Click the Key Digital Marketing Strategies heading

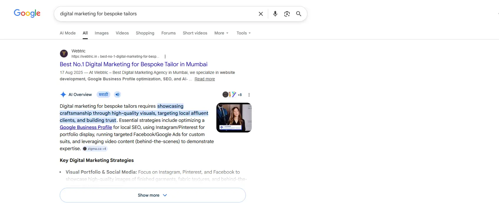click(x=97, y=160)
